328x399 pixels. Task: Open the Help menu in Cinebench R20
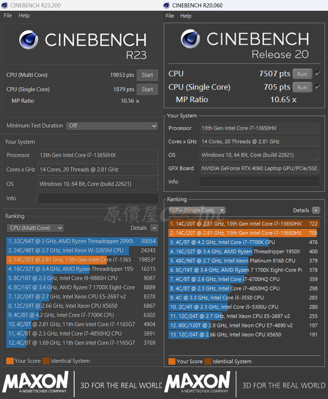click(x=186, y=16)
